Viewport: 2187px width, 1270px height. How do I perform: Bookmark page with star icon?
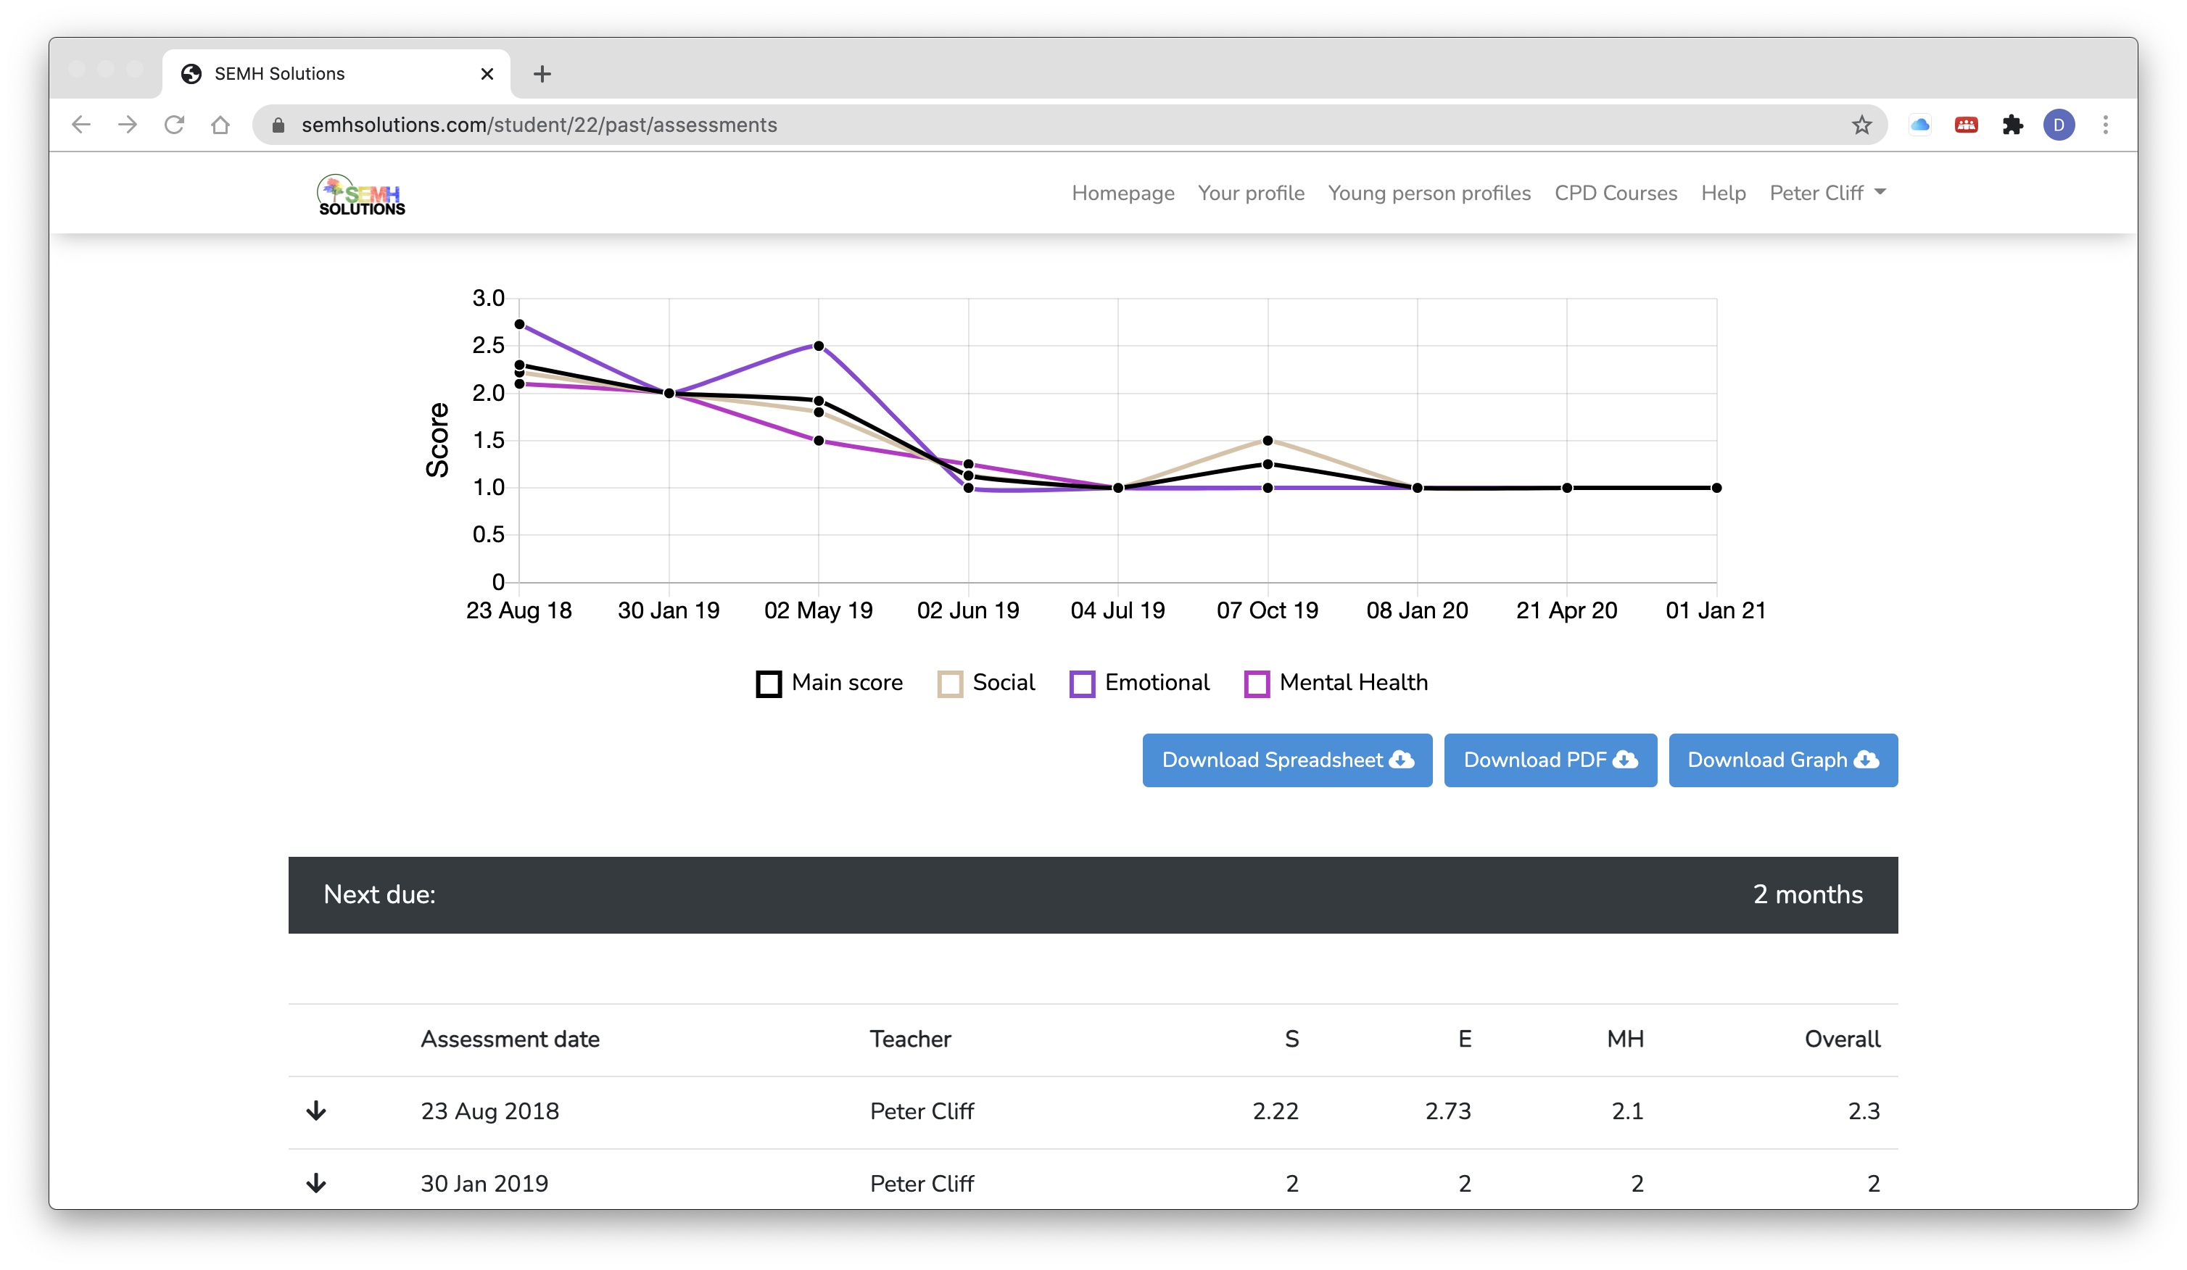[1861, 125]
